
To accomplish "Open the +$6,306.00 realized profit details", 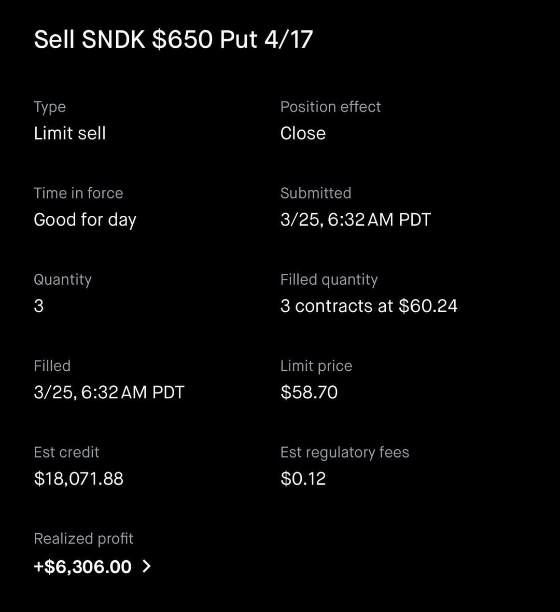I will (83, 566).
